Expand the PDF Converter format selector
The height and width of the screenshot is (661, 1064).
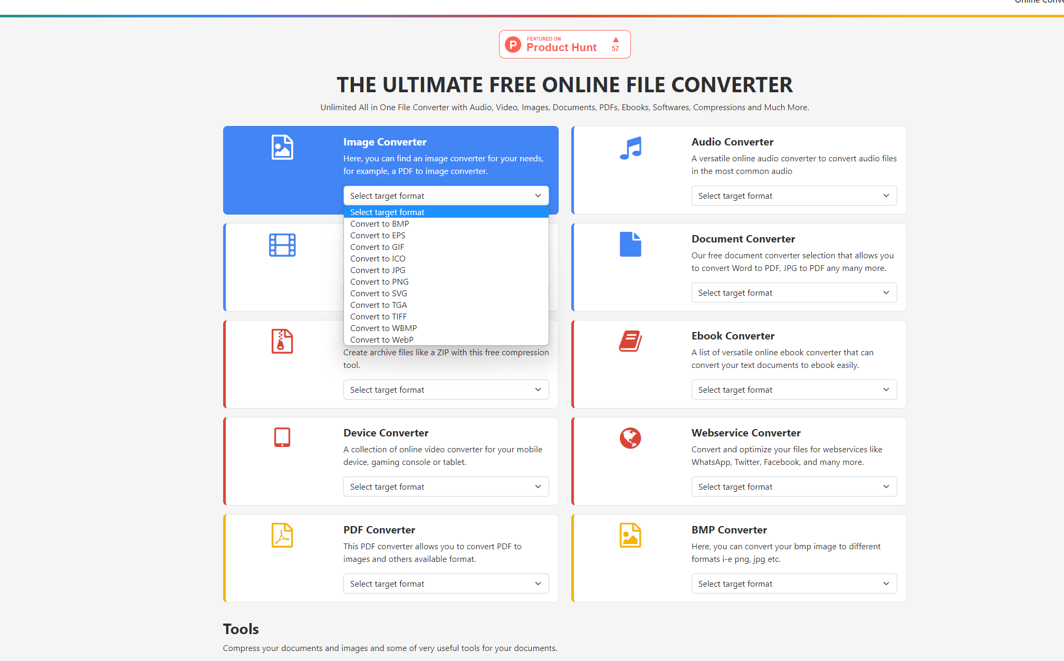[446, 584]
